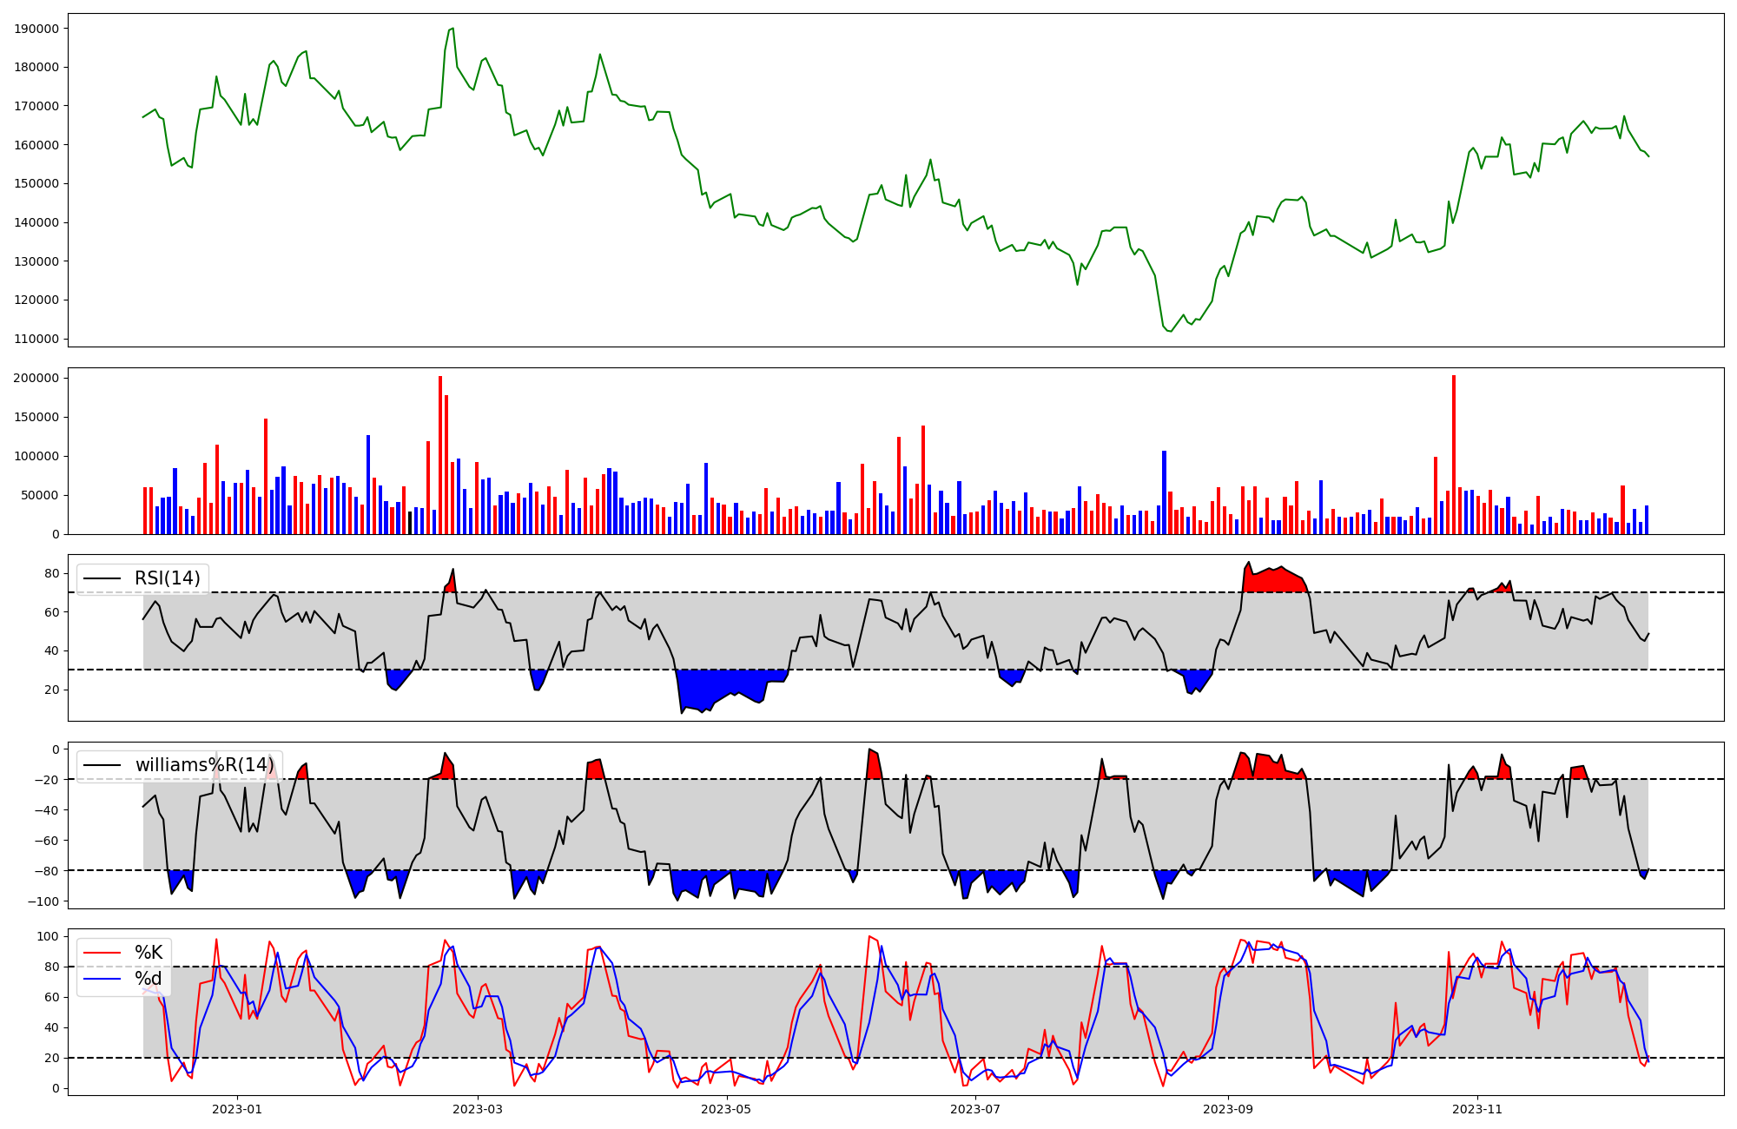Screen dimensions: 1737x1129
Task: Click the 2023-09 x-axis date label
Action: click(x=1228, y=1109)
